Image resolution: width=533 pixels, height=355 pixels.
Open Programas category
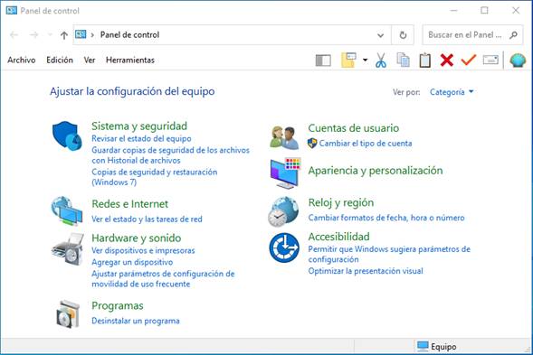pyautogui.click(x=118, y=306)
